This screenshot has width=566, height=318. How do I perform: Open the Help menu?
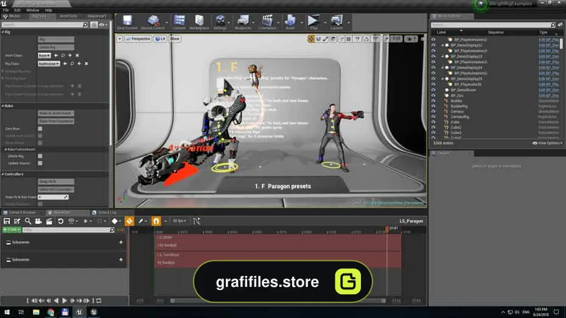[49, 10]
